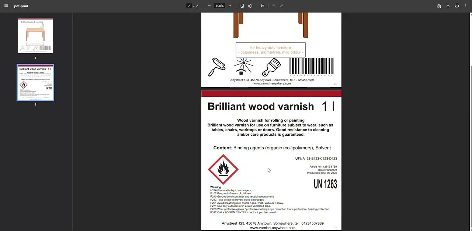Image resolution: width=472 pixels, height=231 pixels.
Task: Click 'P240 Ground/bond container' line
Action: [242, 197]
